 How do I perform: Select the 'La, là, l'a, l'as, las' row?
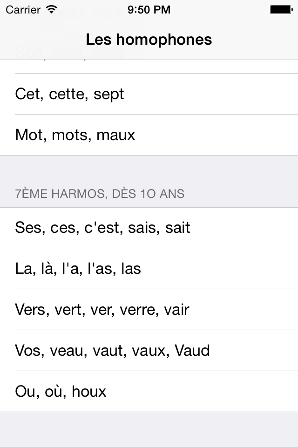click(x=77, y=269)
